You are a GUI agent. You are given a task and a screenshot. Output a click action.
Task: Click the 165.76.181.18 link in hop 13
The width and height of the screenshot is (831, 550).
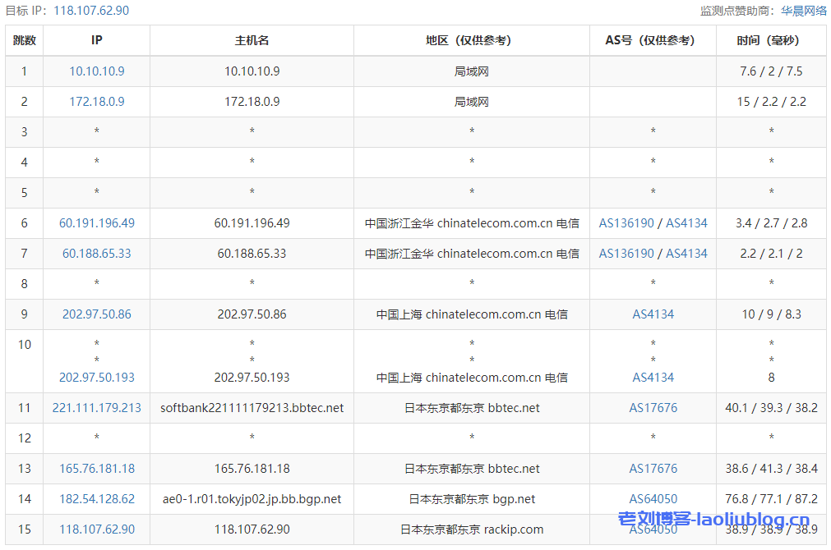(96, 469)
